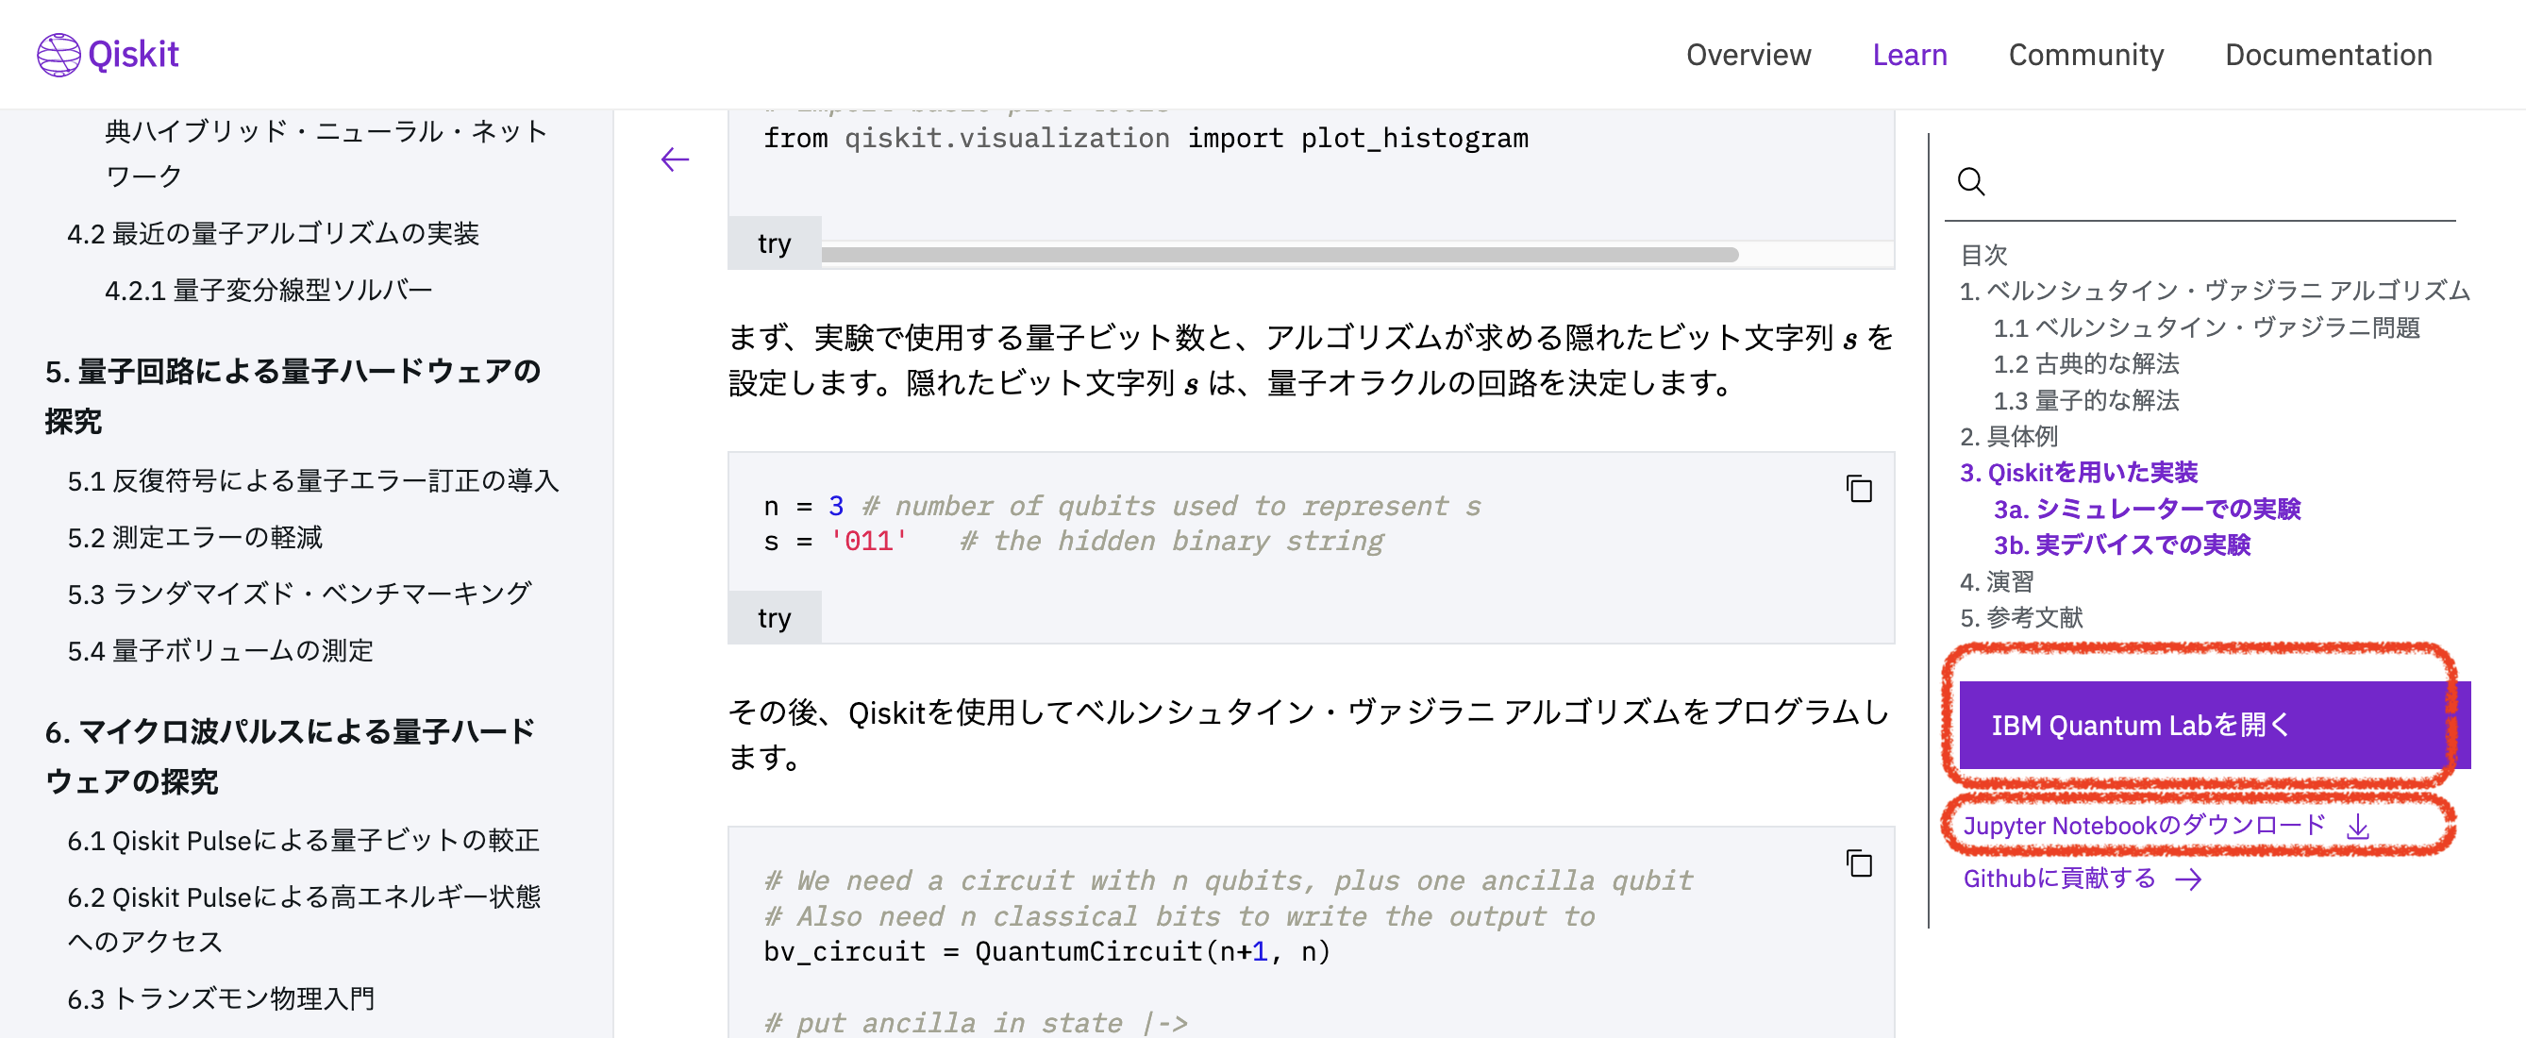Open the Learn menu item
The height and width of the screenshot is (1038, 2526).
1909,55
